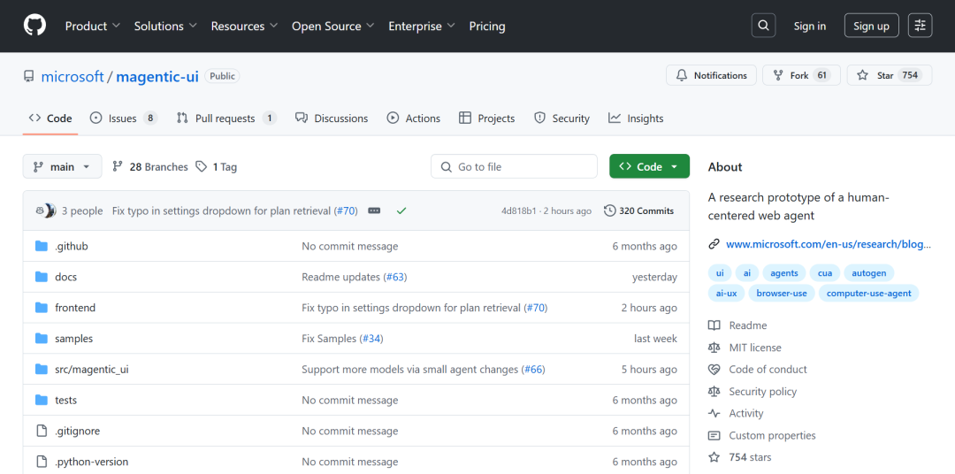Image resolution: width=955 pixels, height=474 pixels.
Task: Click the .python-version file icon
Action: 42,462
